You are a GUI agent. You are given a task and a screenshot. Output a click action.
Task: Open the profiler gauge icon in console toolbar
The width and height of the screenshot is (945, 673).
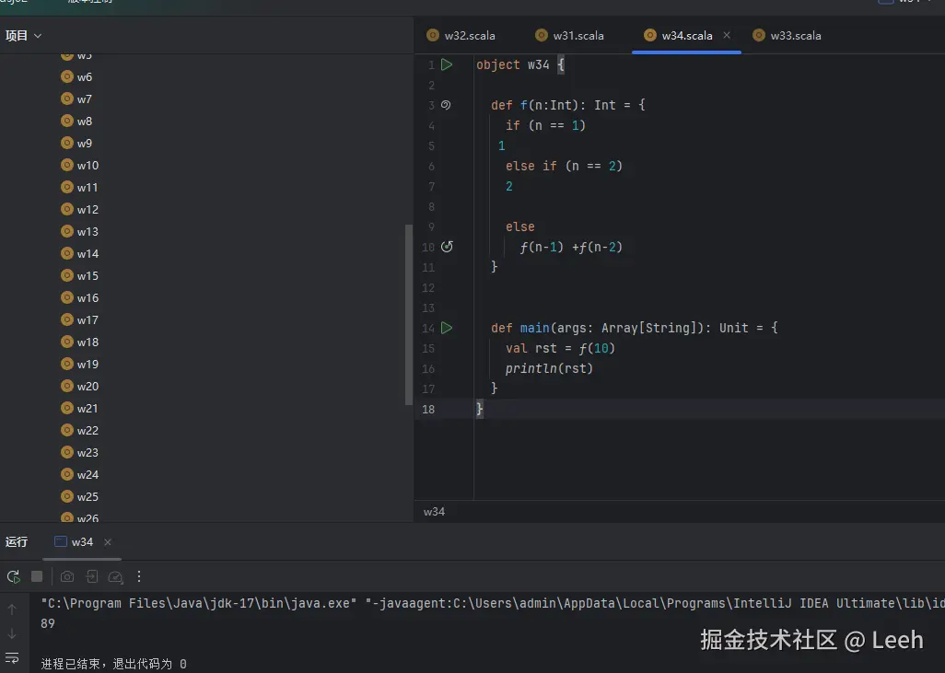click(115, 576)
